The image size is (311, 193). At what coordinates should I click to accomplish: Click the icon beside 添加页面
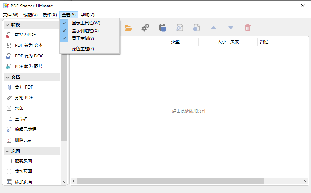click(x=9, y=182)
